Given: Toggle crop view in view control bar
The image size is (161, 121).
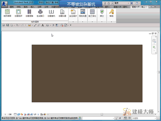Looking at the screenshot, I should click(x=28, y=114).
